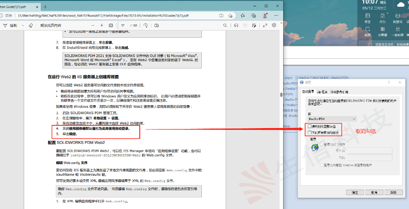Open the 待办 to-do widget
The width and height of the screenshot is (409, 209).
[x=382, y=18]
